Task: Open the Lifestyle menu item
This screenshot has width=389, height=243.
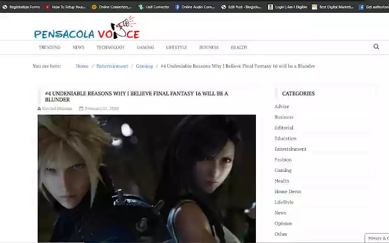Action: click(177, 47)
